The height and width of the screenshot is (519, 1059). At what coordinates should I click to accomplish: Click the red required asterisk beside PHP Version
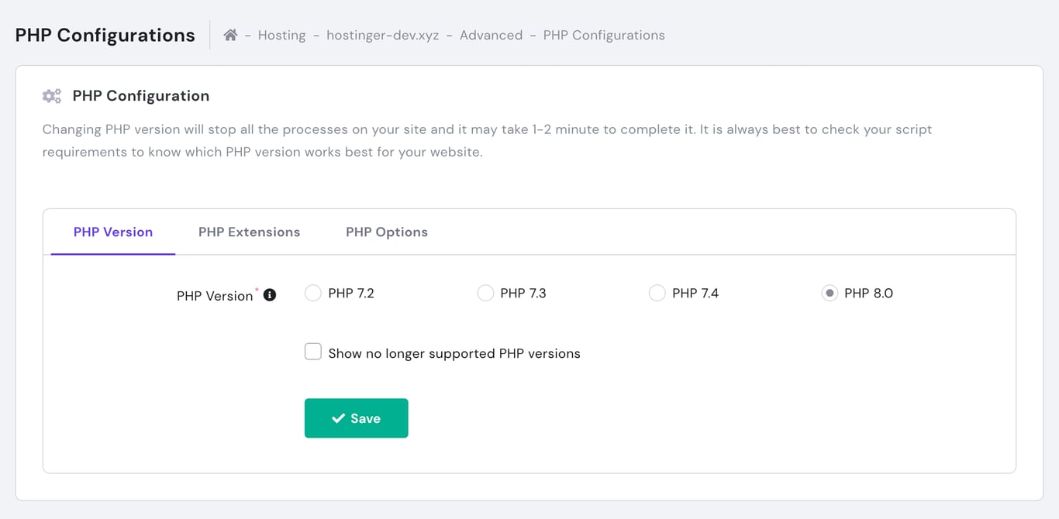tap(258, 287)
